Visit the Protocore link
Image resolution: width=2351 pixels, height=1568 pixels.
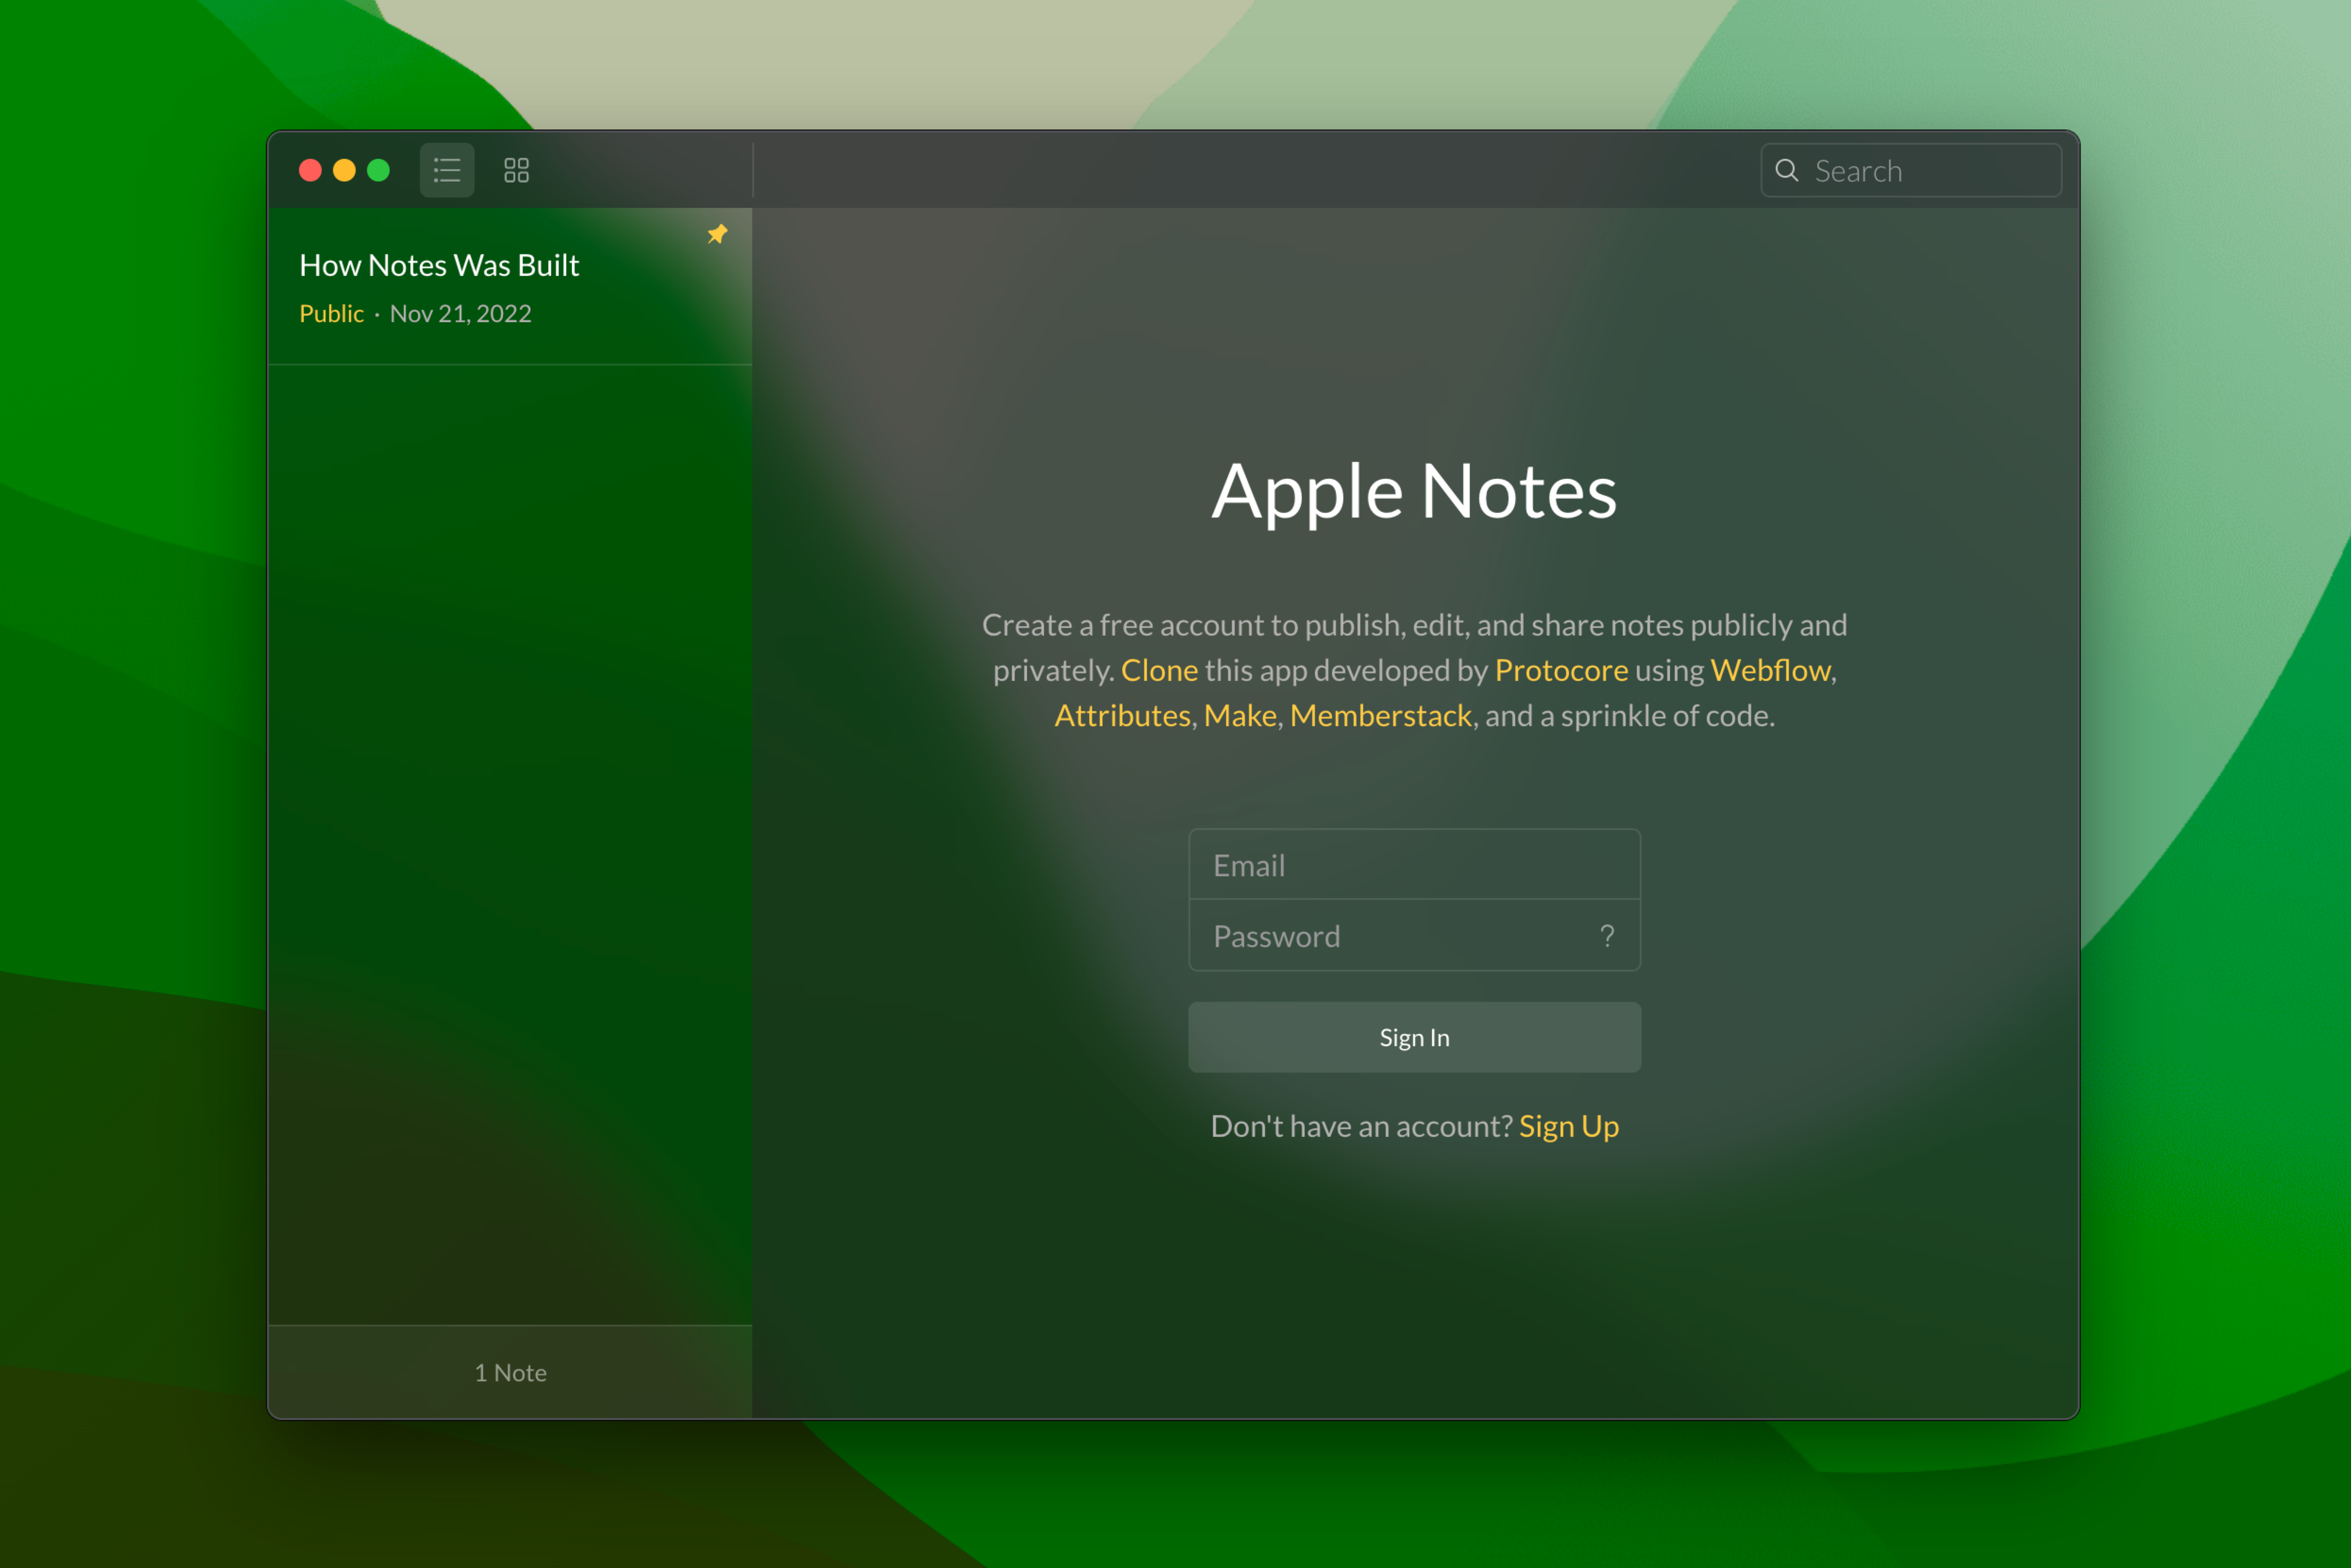(x=1561, y=670)
